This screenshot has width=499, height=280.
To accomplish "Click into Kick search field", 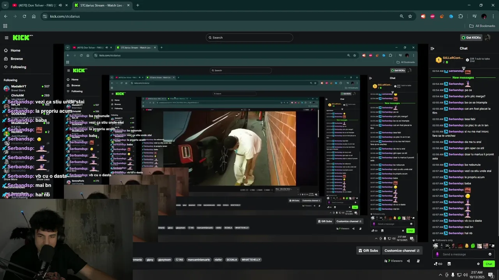I will coord(249,38).
